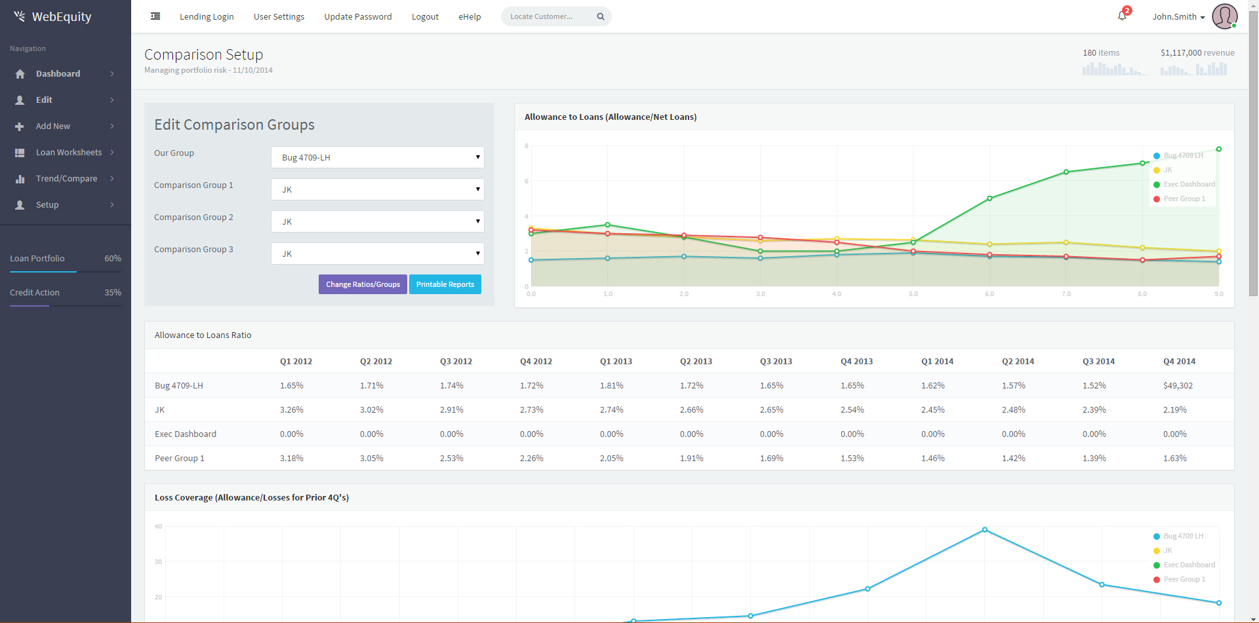Click the Change Ratios/Groups button
The image size is (1259, 623).
(363, 284)
